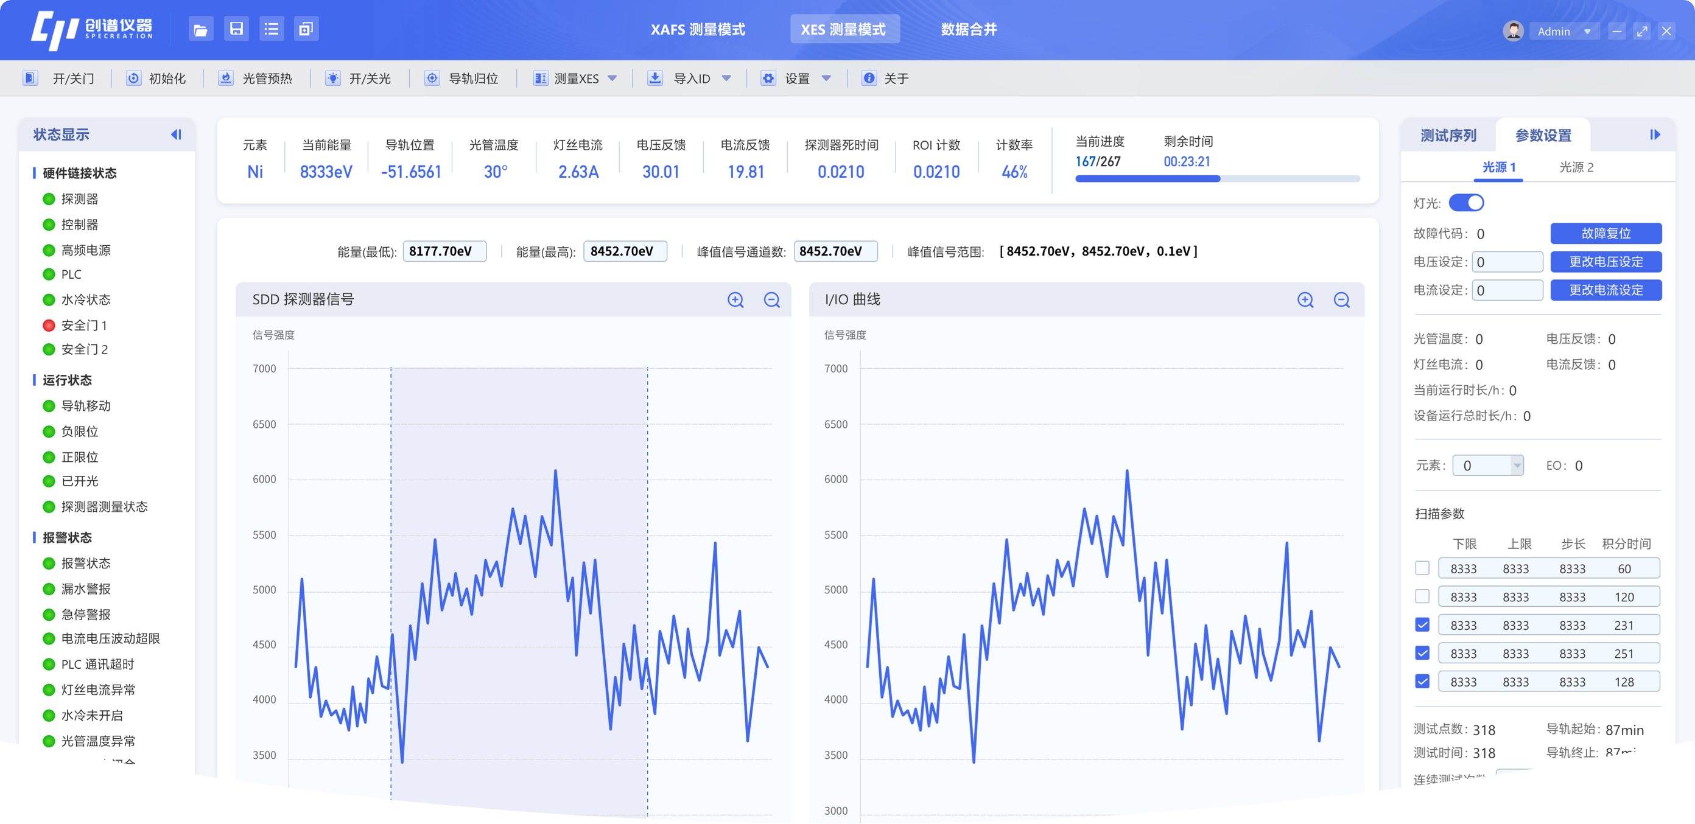Click the save icon in the top toolbar
This screenshot has height=824, width=1695.
(x=237, y=29)
